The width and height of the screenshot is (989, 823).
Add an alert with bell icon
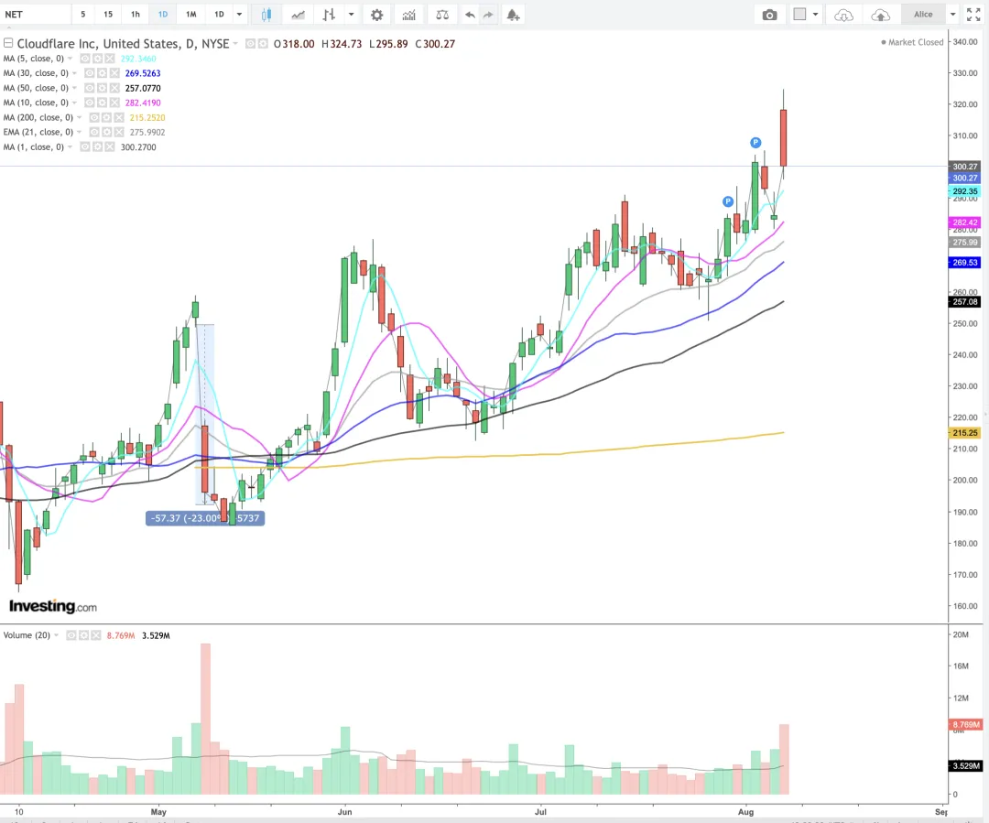pos(513,15)
